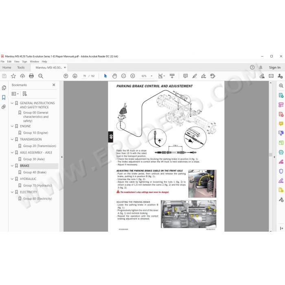Open the share with others icon

(280, 76)
